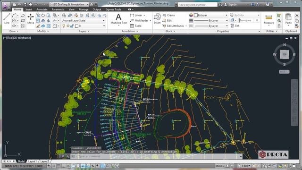
Task: Open the Help question mark icon
Action: [x=268, y=4]
